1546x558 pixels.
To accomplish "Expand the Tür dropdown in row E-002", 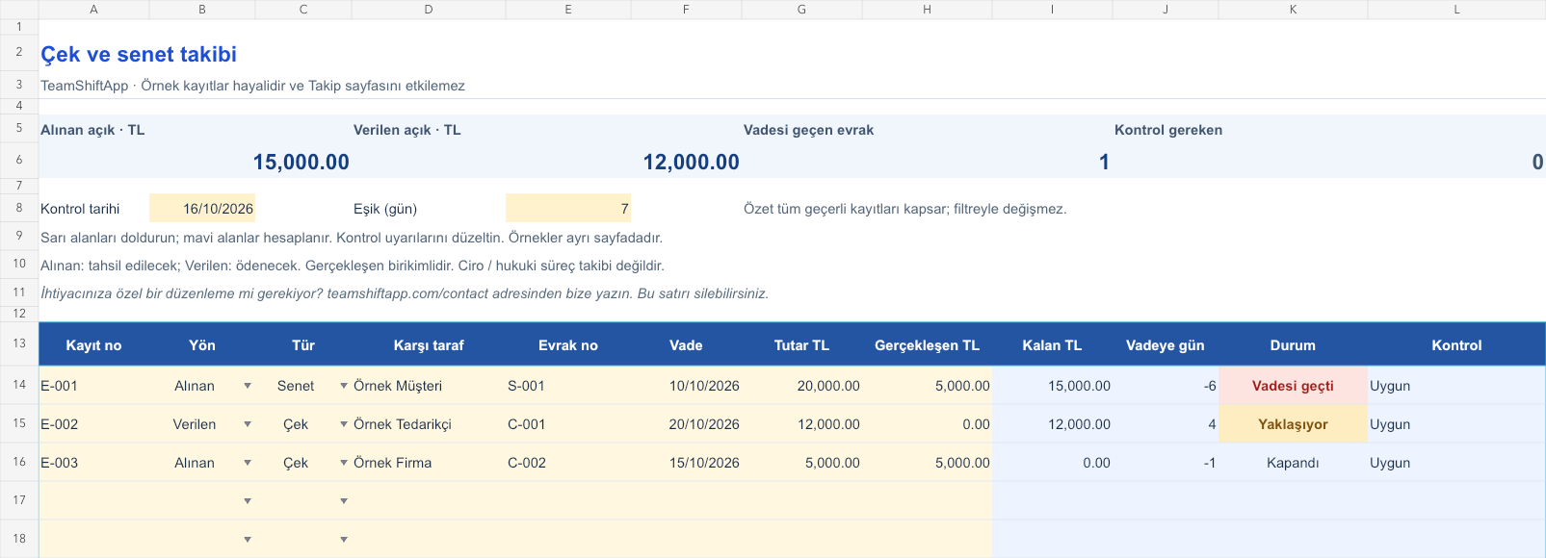I will pyautogui.click(x=344, y=424).
